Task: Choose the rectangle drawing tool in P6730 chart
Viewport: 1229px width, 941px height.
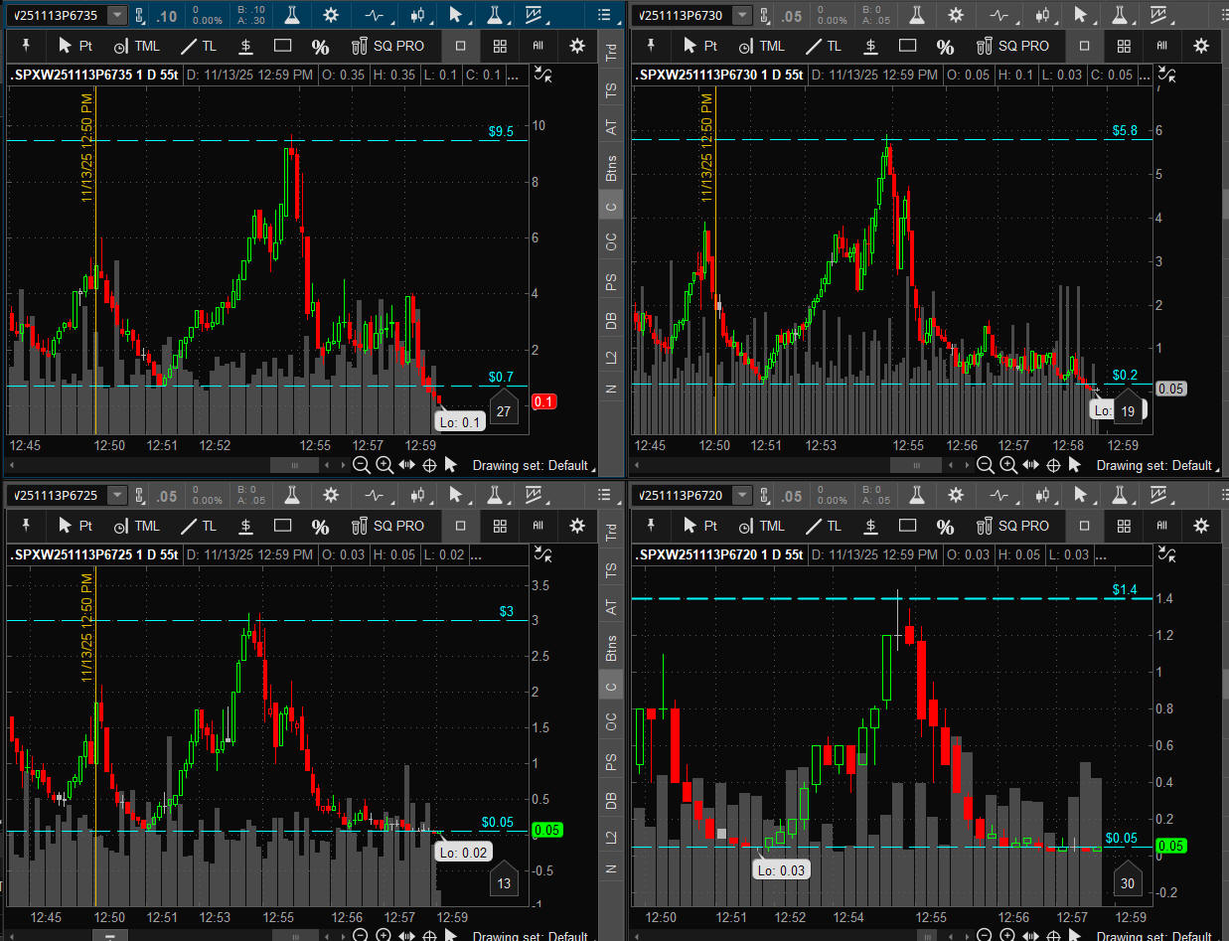Action: (x=907, y=46)
